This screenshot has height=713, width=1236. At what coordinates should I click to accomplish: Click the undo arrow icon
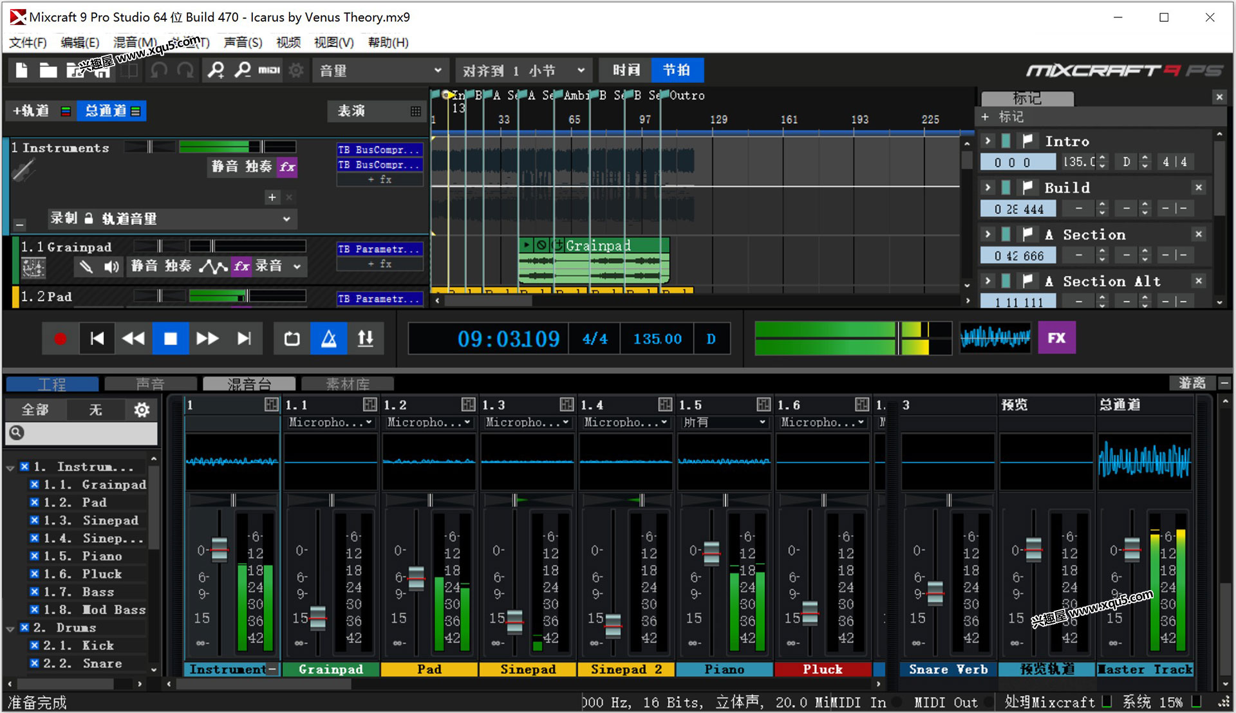[x=158, y=70]
